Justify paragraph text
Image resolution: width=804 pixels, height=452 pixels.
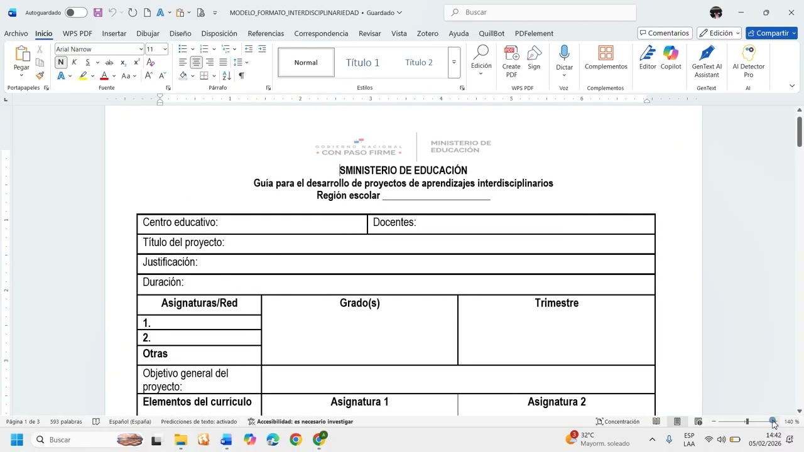[x=223, y=62]
